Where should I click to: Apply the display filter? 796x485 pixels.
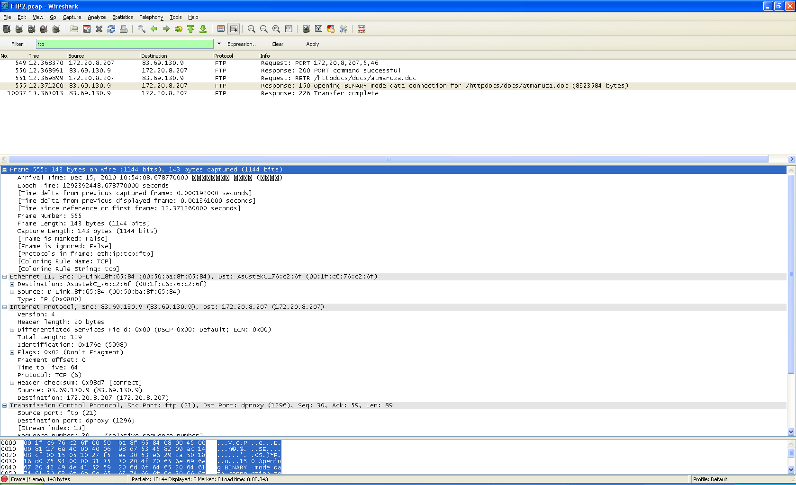(x=313, y=44)
